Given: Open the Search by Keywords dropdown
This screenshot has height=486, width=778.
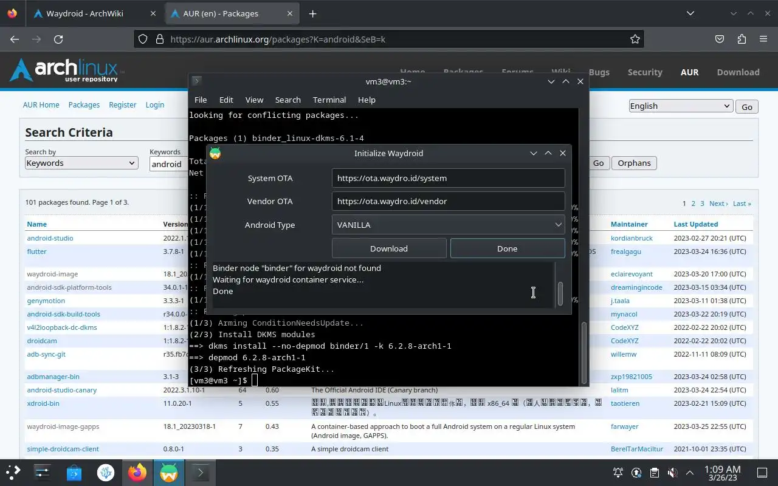Looking at the screenshot, I should [81, 163].
